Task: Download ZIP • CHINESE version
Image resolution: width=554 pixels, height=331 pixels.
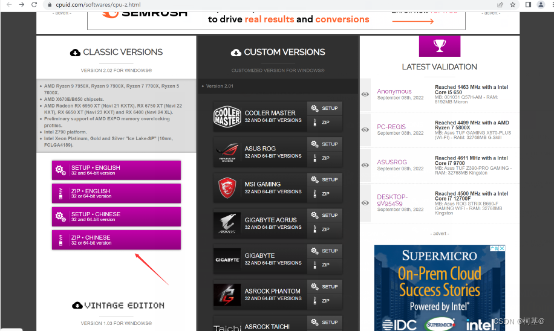Action: click(116, 240)
